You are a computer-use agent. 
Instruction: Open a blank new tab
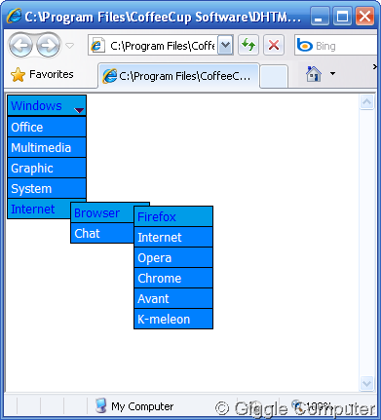274,77
